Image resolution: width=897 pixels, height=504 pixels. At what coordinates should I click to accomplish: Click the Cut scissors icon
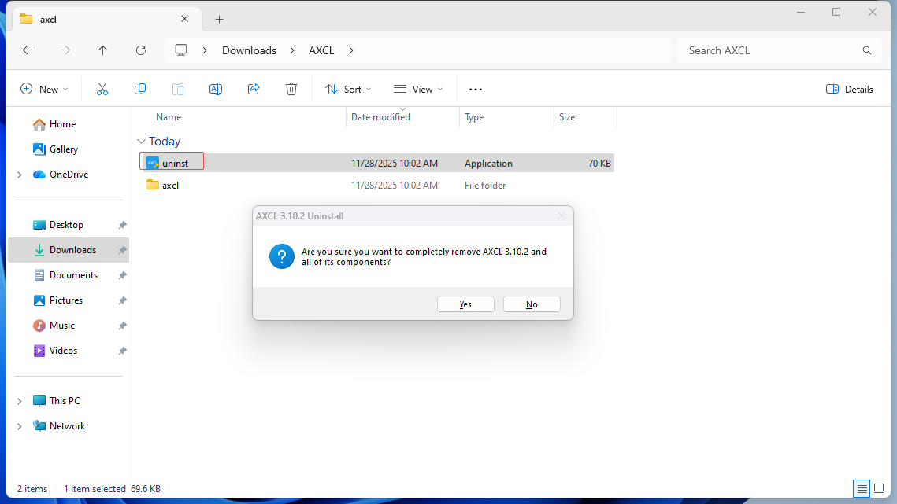coord(102,89)
